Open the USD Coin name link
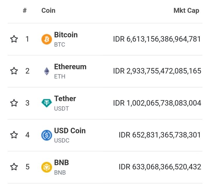The height and width of the screenshot is (186, 210). 70,131
